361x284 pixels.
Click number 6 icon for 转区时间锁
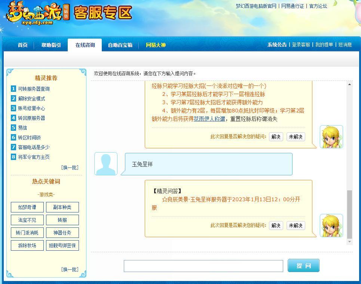13,138
